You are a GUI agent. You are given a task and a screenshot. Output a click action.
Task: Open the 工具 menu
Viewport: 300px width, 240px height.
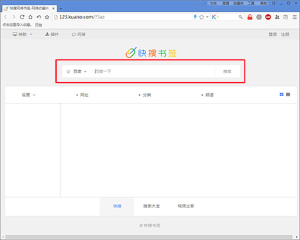(x=251, y=3)
